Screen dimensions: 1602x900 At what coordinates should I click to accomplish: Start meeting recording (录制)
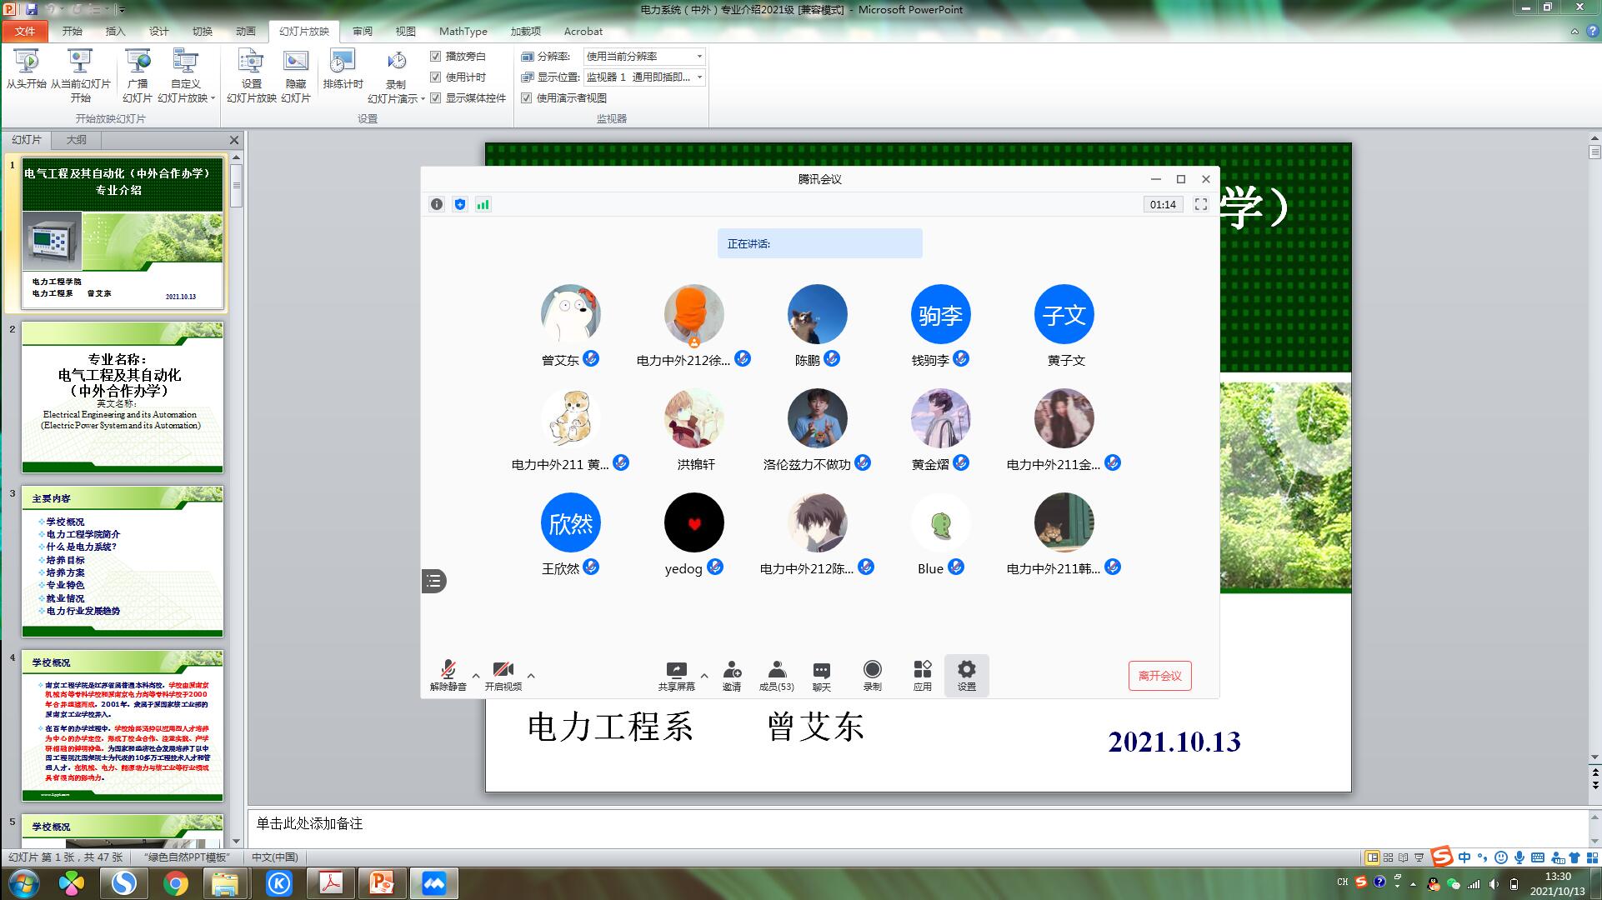coord(873,676)
